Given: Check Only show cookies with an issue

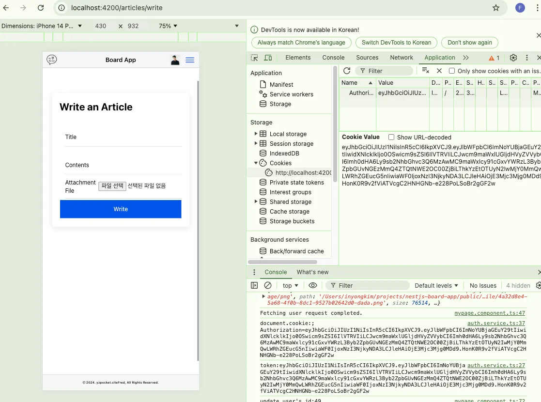Looking at the screenshot, I should click(x=451, y=71).
